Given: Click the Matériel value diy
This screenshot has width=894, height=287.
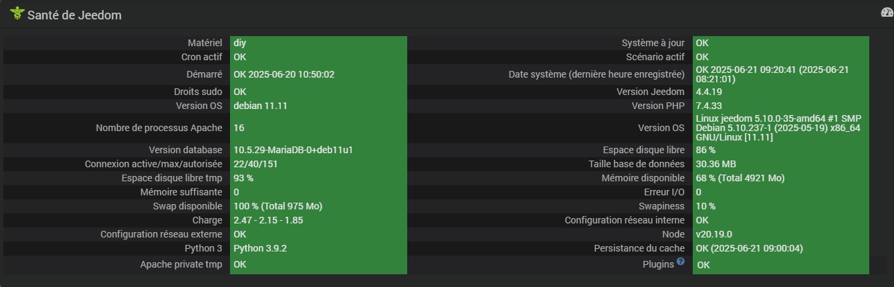Looking at the screenshot, I should (x=240, y=43).
